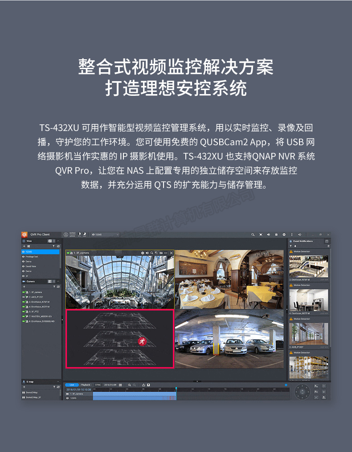Open the 4. EtroVision_N57F-M motion thumbnail
352x452 pixels.
[309, 300]
